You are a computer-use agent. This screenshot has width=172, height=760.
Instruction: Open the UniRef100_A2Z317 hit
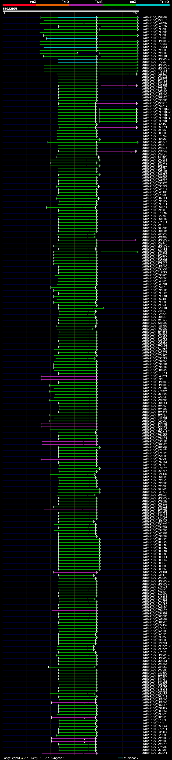tap(154, 74)
